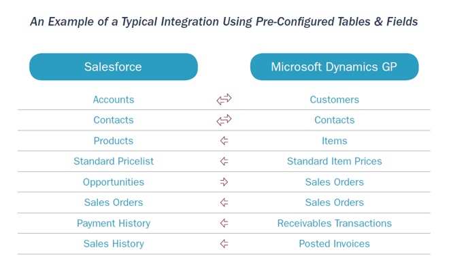Viewport: 468px width, 265px height.
Task: Click the bidirectional arrow between Accounts and Customers
Action: click(224, 99)
